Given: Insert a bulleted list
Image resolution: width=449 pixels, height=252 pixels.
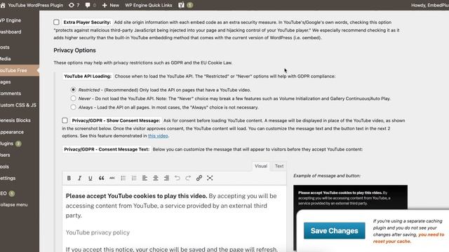Looking at the screenshot, I should (123, 178).
